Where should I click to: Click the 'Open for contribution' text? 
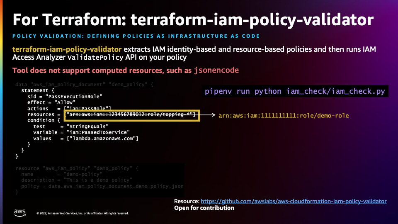click(204, 208)
